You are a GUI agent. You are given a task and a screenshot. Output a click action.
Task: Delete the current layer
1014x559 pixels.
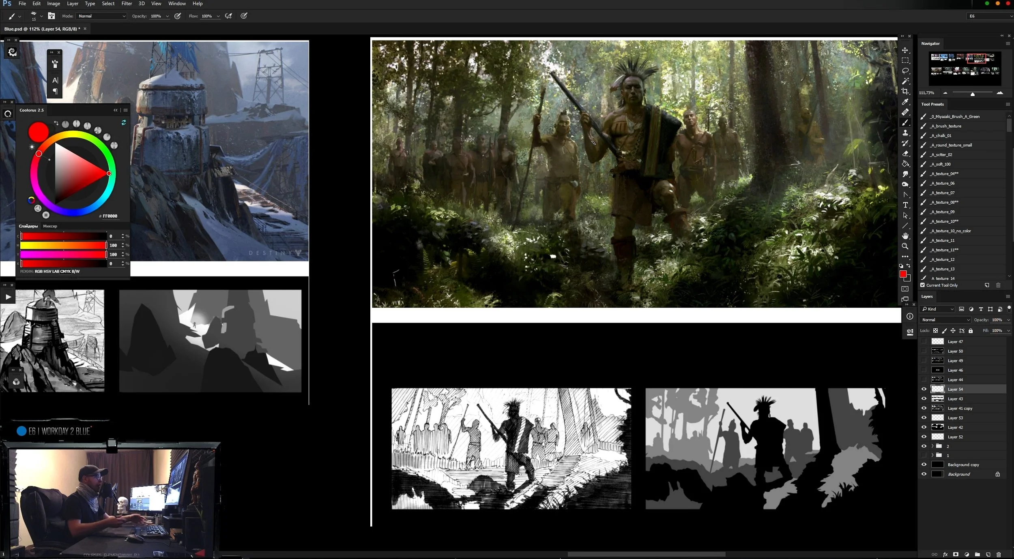click(x=999, y=554)
